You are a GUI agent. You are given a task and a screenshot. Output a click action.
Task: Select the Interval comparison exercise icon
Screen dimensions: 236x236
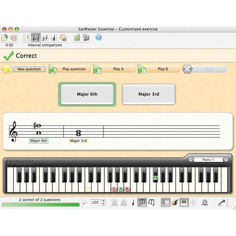(36, 38)
